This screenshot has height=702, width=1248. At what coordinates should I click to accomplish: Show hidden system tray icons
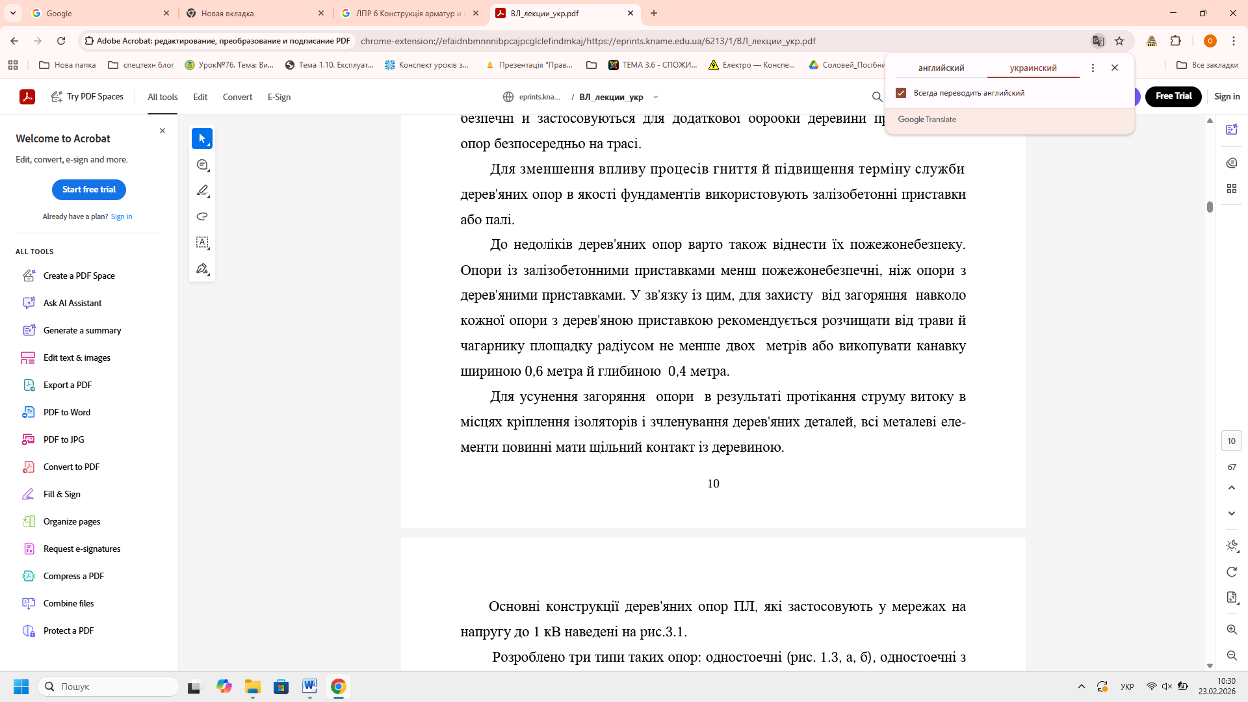1082,686
